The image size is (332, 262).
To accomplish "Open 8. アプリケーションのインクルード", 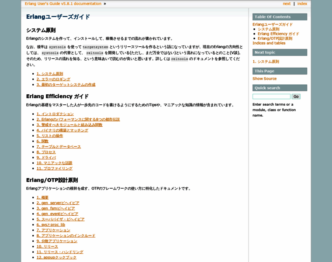I will pyautogui.click(x=66, y=236).
